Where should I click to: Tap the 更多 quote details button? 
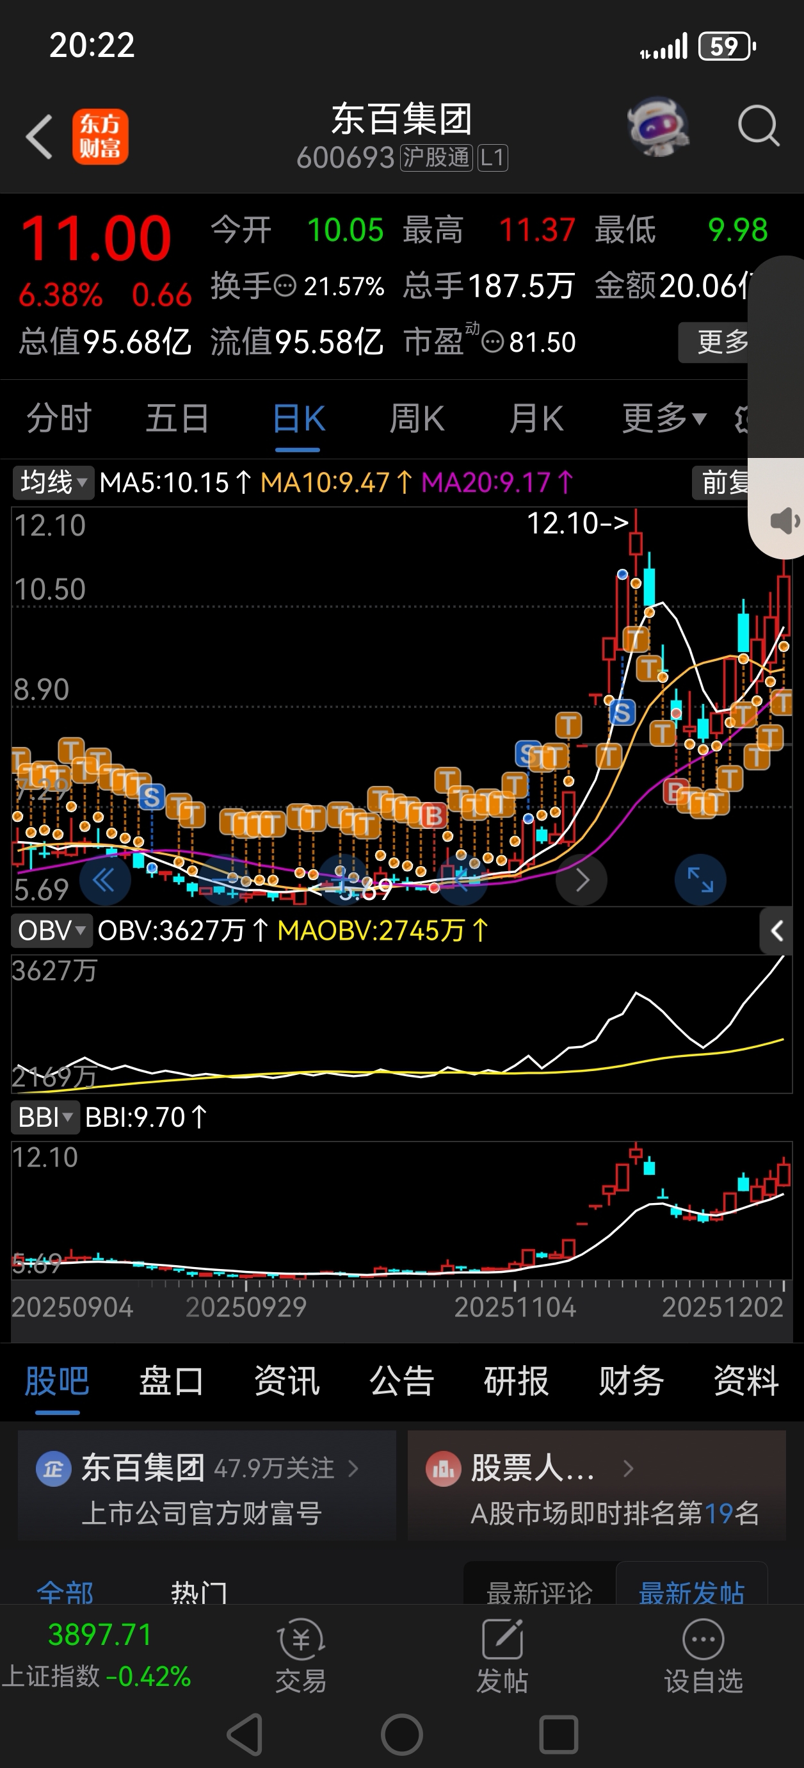coord(714,342)
